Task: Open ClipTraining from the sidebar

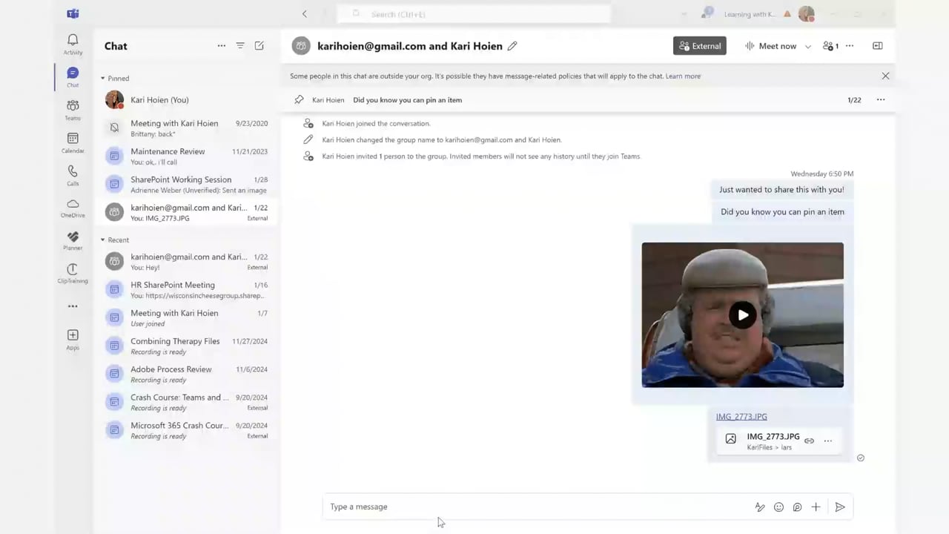Action: click(73, 273)
